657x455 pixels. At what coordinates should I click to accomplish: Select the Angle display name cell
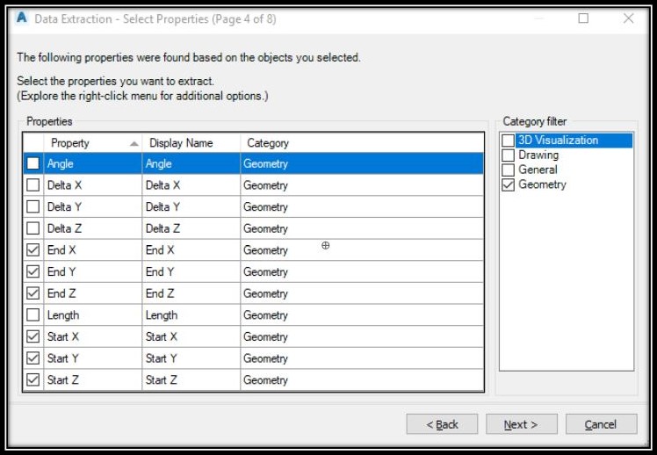[191, 163]
